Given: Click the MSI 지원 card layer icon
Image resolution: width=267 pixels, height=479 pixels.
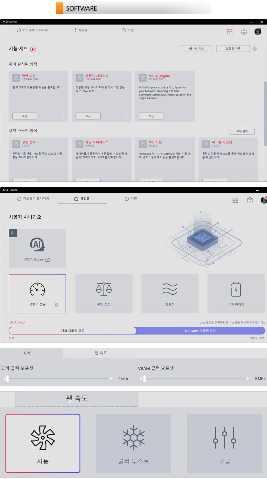Looking at the screenshot, I should point(143,144).
